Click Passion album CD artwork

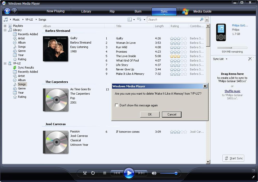click(56, 142)
